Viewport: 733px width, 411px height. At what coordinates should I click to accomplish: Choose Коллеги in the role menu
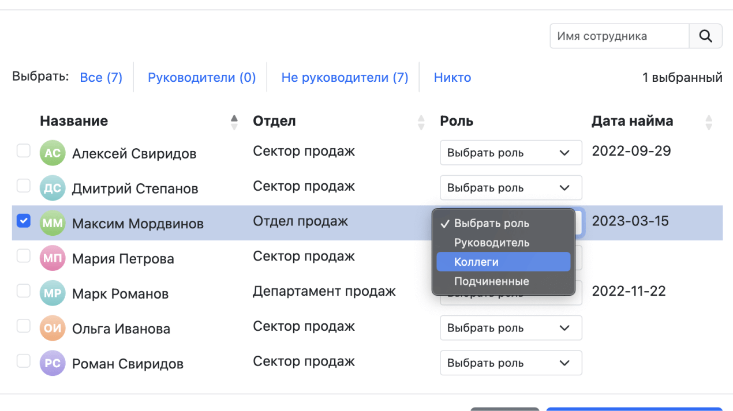(x=503, y=262)
